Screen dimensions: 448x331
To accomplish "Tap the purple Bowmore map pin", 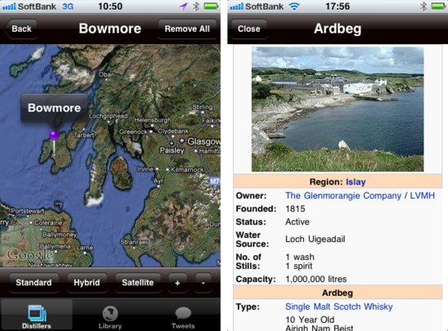I will [x=54, y=135].
